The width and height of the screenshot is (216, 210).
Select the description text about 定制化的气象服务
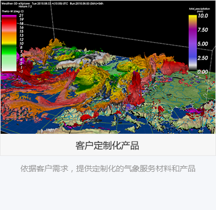[108, 168]
